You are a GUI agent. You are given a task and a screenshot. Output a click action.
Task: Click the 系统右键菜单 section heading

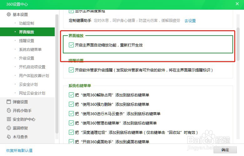tap(80, 86)
